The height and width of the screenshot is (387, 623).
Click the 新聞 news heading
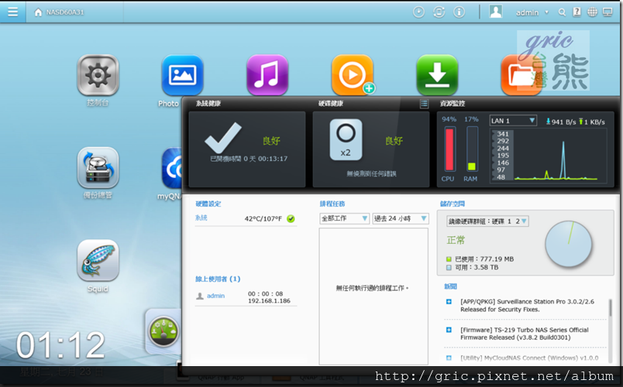tap(450, 286)
